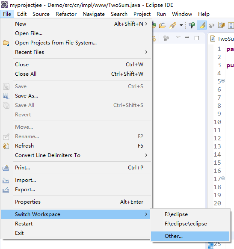This screenshot has height=249, width=234.
Task: Expand the New submenu
Action: (x=76, y=24)
